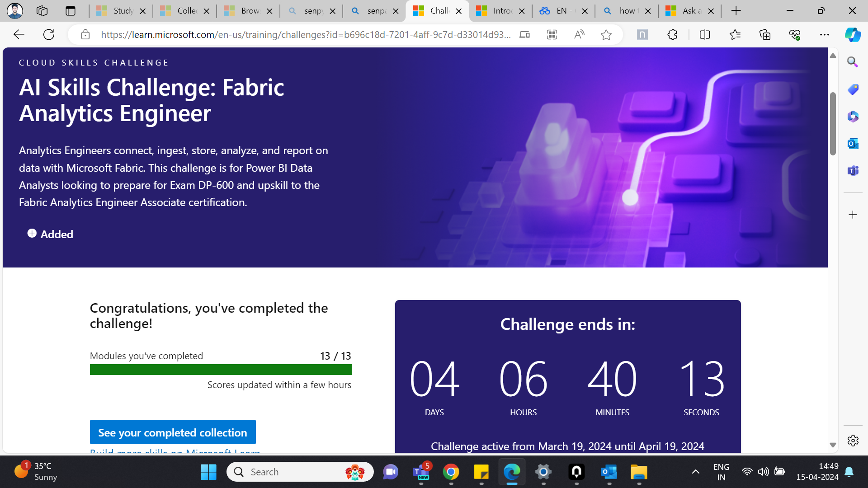The width and height of the screenshot is (868, 488).
Task: Add a sidebar app with plus icon
Action: coord(853,215)
